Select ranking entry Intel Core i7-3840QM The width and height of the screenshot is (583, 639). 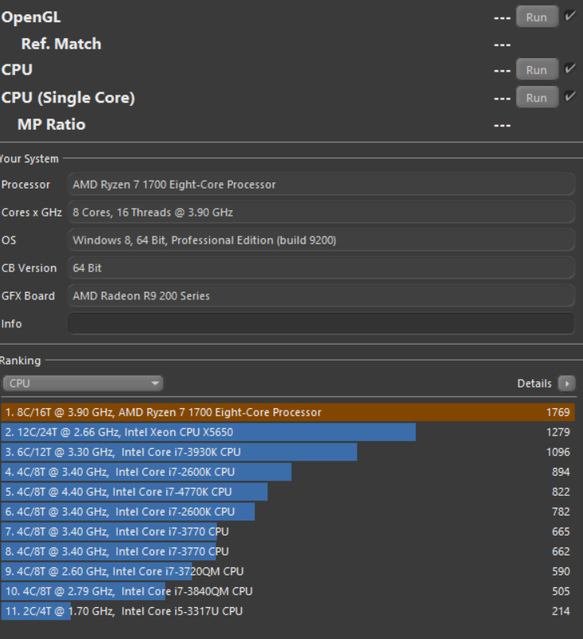[x=288, y=591]
